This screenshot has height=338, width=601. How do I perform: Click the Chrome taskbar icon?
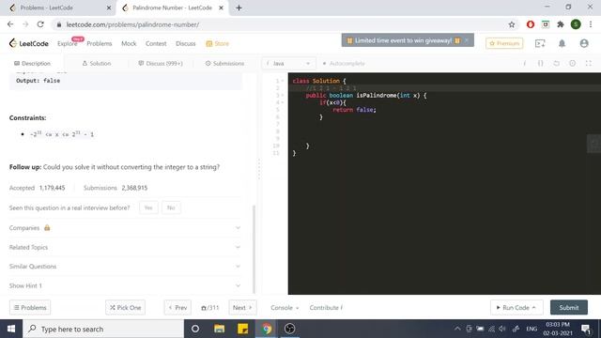coord(267,329)
